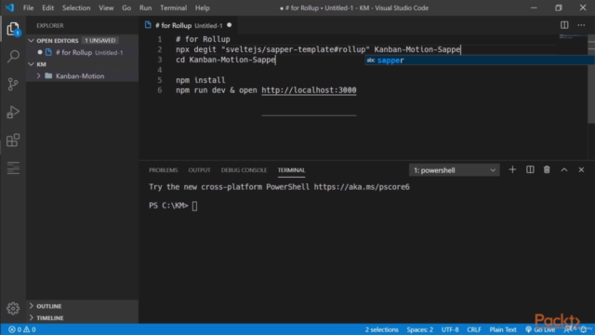Open the Terminal menu
The width and height of the screenshot is (595, 335).
(x=174, y=7)
